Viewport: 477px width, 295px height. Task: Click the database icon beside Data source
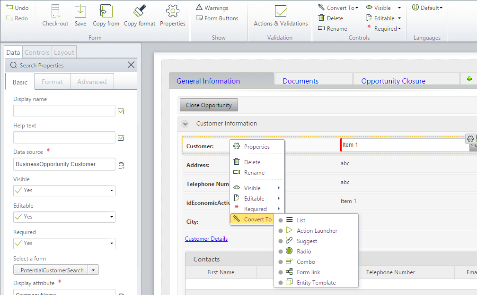coord(121,165)
